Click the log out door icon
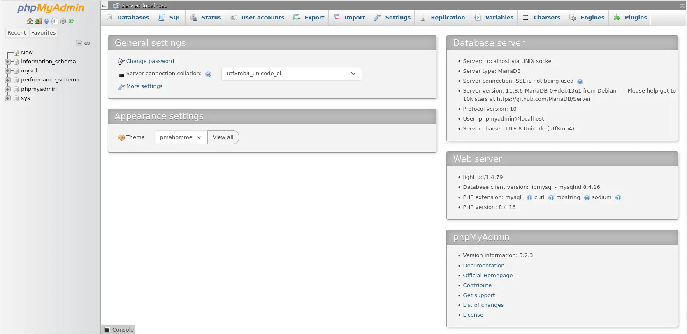This screenshot has width=687, height=334. (x=38, y=21)
